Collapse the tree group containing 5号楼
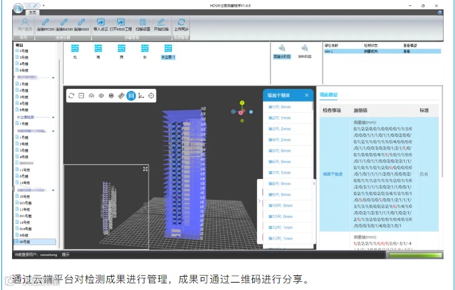The height and width of the screenshot is (290, 455). click(x=53, y=78)
